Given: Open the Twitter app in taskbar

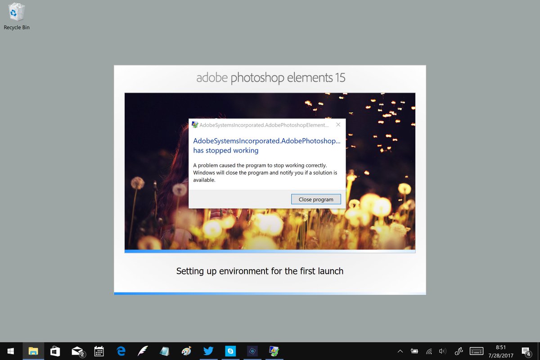Looking at the screenshot, I should click(208, 351).
